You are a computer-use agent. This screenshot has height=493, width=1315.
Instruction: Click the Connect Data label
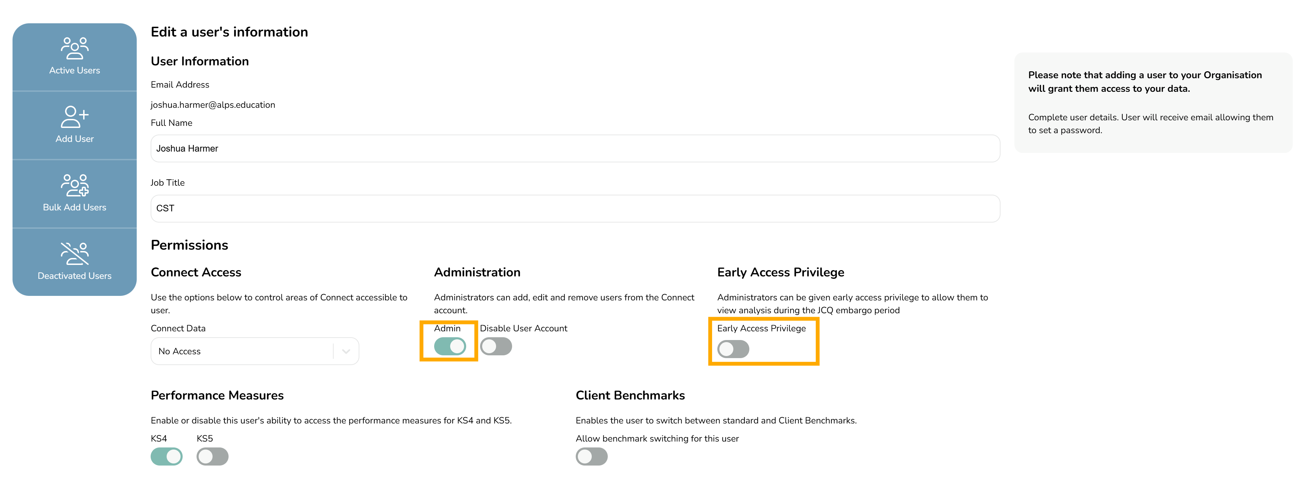click(x=178, y=328)
